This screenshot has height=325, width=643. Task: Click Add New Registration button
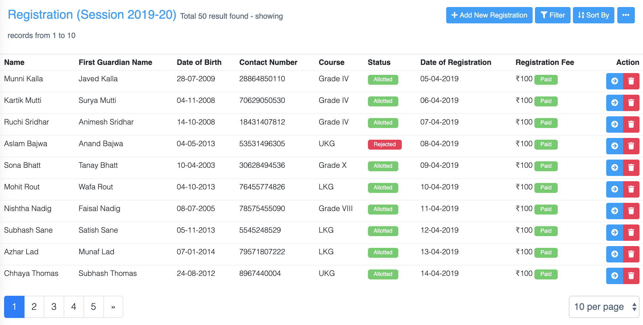pyautogui.click(x=489, y=15)
